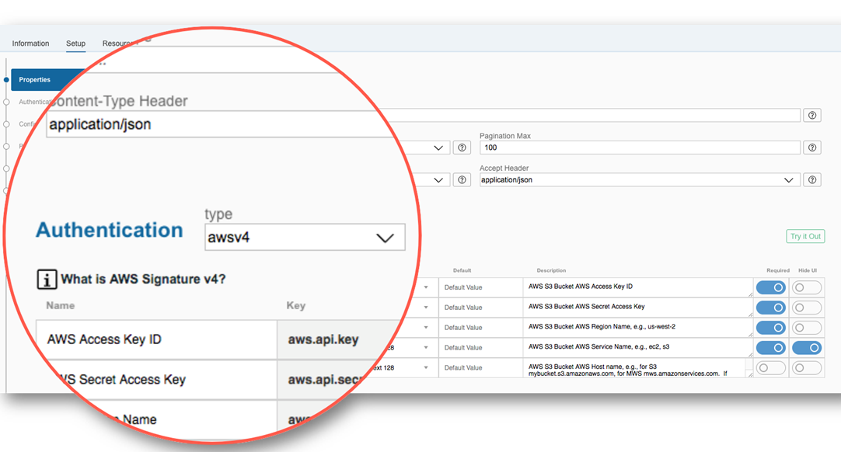Image resolution: width=841 pixels, height=452 pixels.
Task: Edit description 'AWS S3 Bucket AWS Secret Access Key'
Action: 637,308
